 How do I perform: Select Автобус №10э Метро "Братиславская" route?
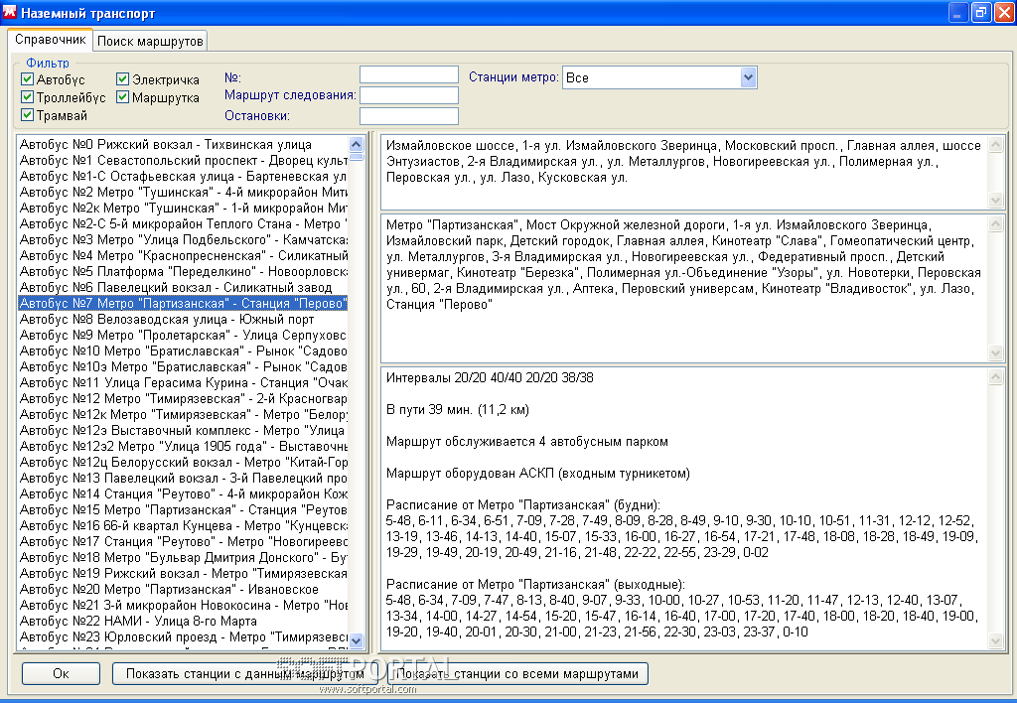coord(183,367)
